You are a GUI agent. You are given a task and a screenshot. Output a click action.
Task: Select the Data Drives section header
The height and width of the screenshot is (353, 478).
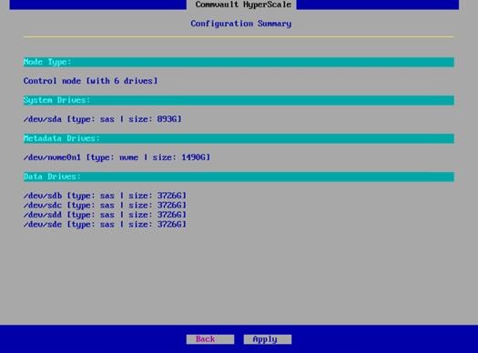point(239,176)
